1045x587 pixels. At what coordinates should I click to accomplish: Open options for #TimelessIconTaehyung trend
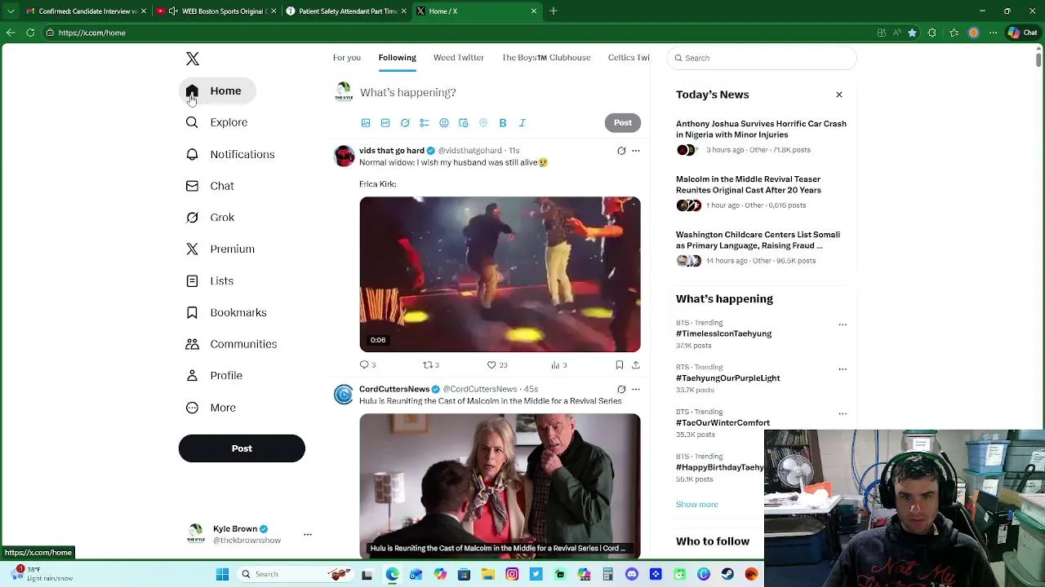(x=843, y=324)
